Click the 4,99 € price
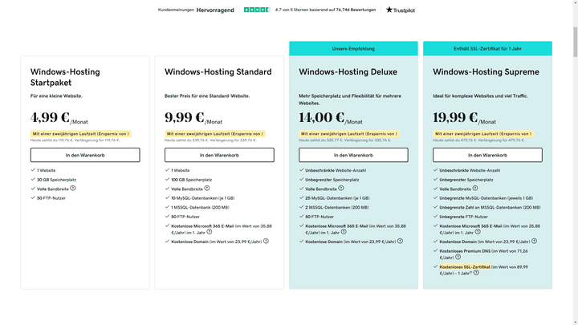 point(50,117)
